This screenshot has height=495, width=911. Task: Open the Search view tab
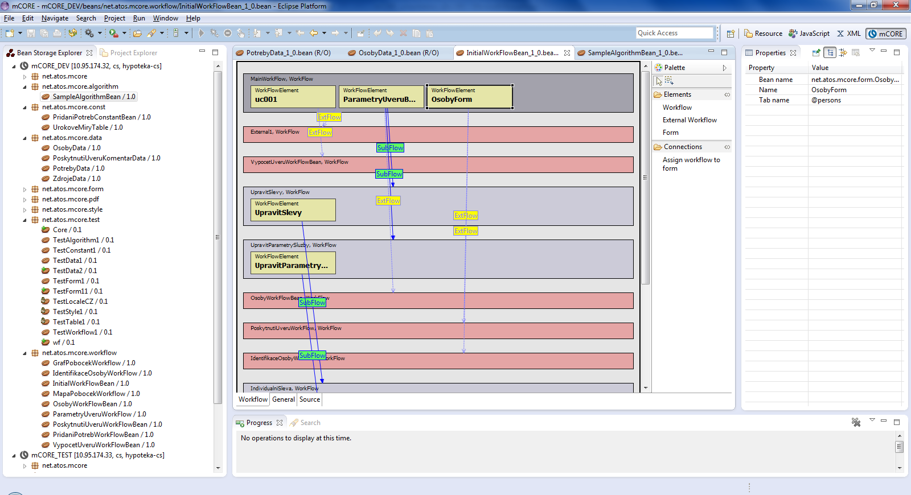pos(305,423)
